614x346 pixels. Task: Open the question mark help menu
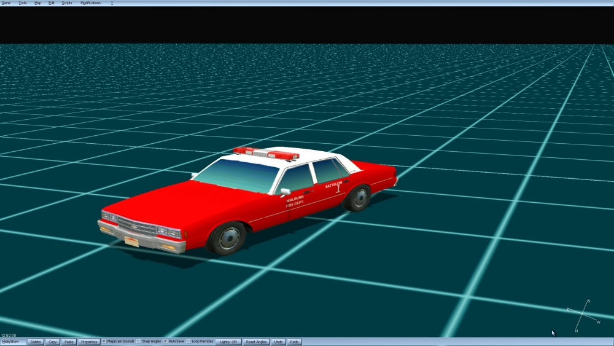tap(112, 2)
